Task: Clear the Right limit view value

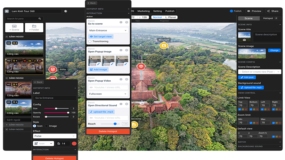Action: (x=280, y=109)
